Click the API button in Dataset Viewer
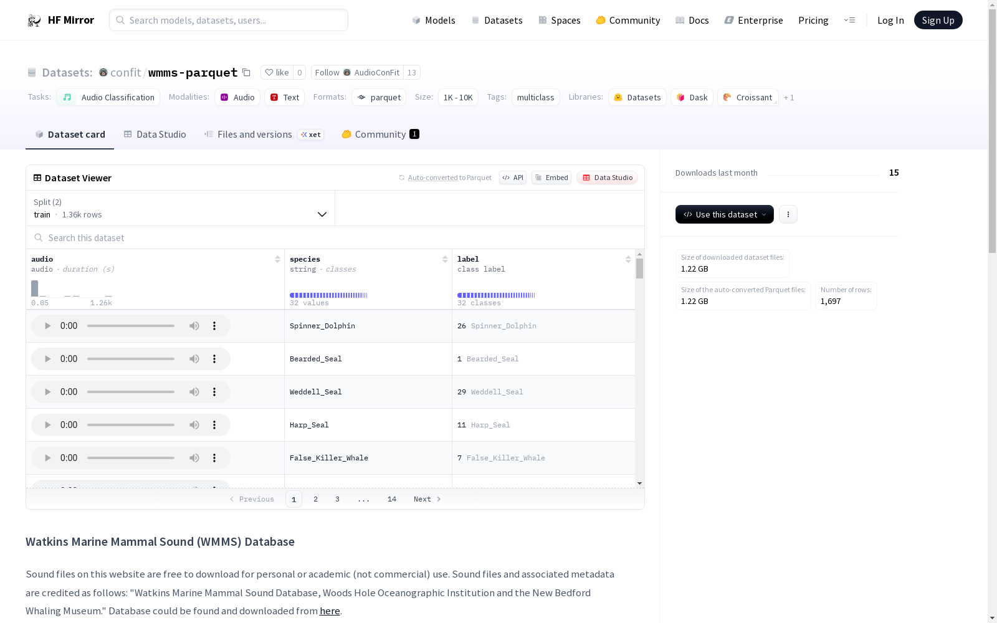Image resolution: width=997 pixels, height=623 pixels. click(513, 178)
